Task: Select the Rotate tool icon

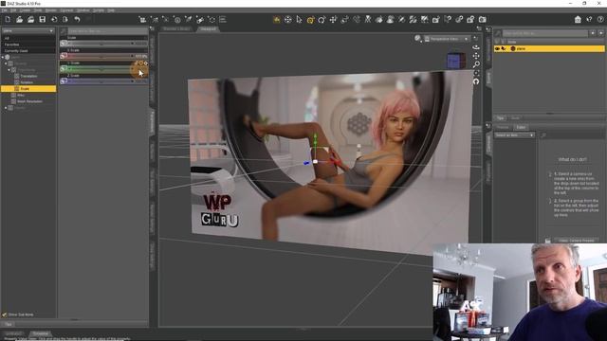Action: pos(322,19)
